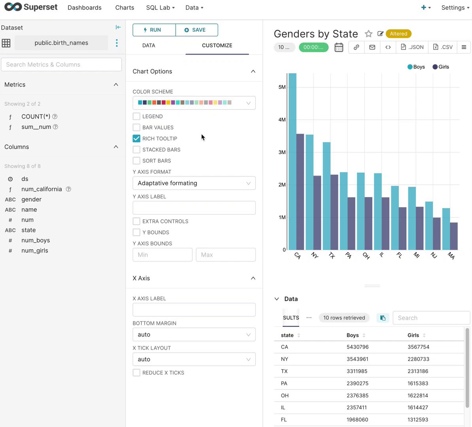Open the Charts menu
Image resolution: width=472 pixels, height=427 pixels.
coord(125,8)
